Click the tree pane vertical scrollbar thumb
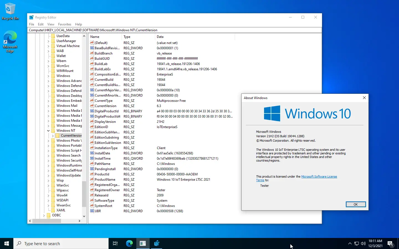399x249 pixels. tap(84, 194)
